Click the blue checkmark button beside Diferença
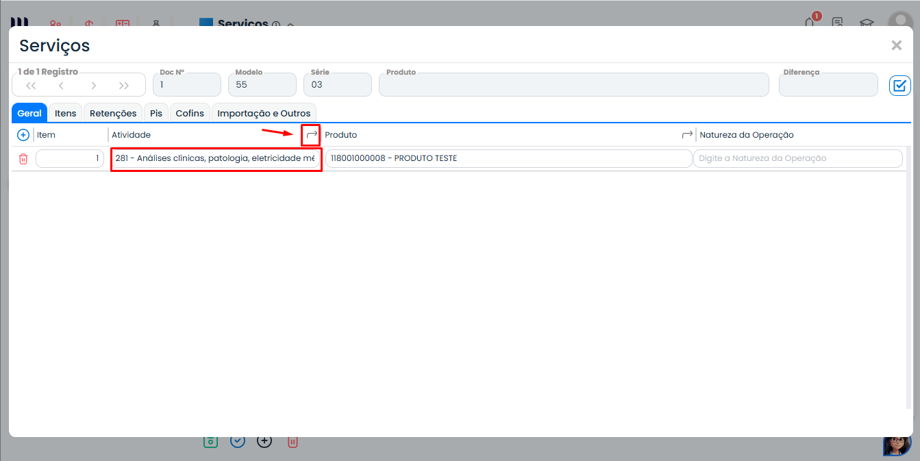The height and width of the screenshot is (461, 920). tap(899, 86)
